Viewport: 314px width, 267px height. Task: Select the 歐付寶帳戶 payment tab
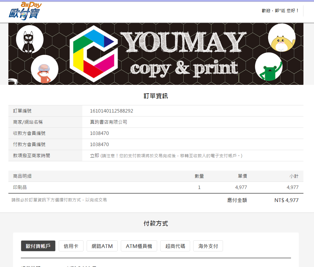click(x=38, y=246)
